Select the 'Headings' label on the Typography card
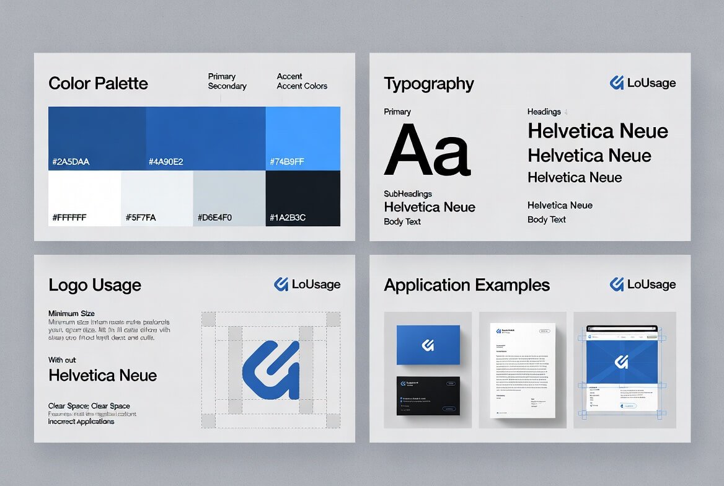 pos(543,112)
